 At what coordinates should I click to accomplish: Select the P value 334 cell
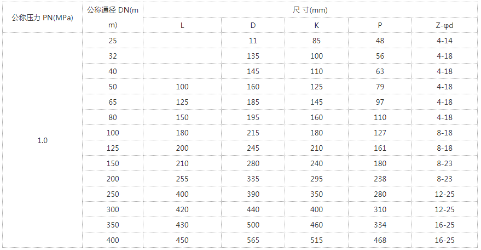[380, 225]
